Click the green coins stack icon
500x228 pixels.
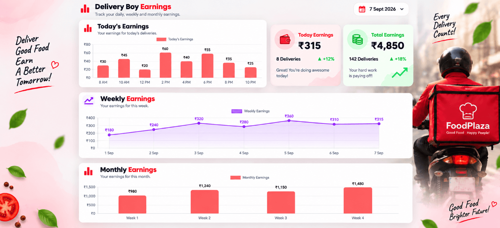click(x=357, y=39)
